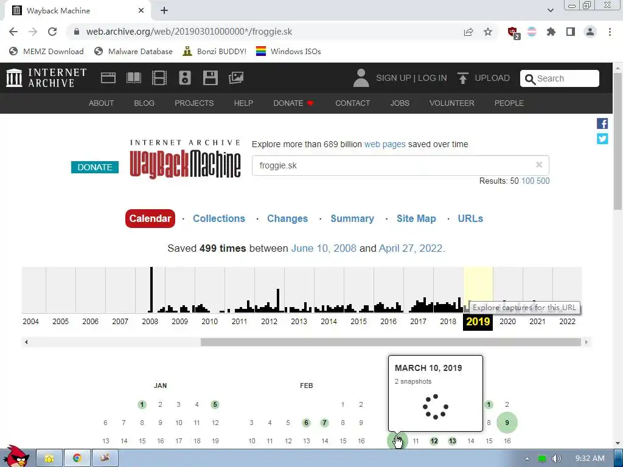The height and width of the screenshot is (467, 623).
Task: Open the PEOPLE menu item
Action: point(509,103)
